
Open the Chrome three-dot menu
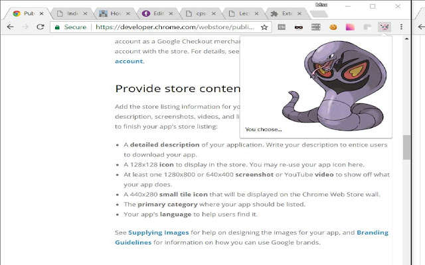[401, 26]
